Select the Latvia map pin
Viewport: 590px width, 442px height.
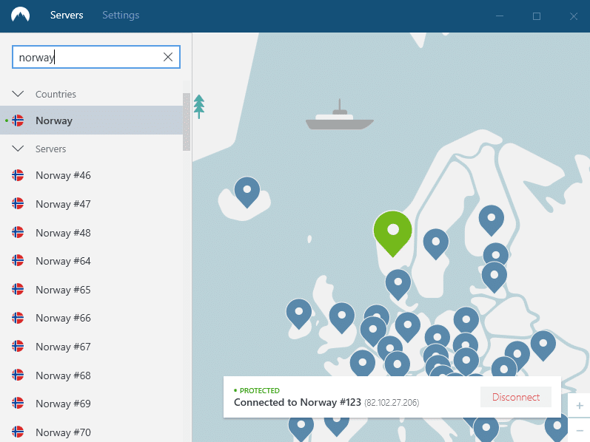coord(495,277)
